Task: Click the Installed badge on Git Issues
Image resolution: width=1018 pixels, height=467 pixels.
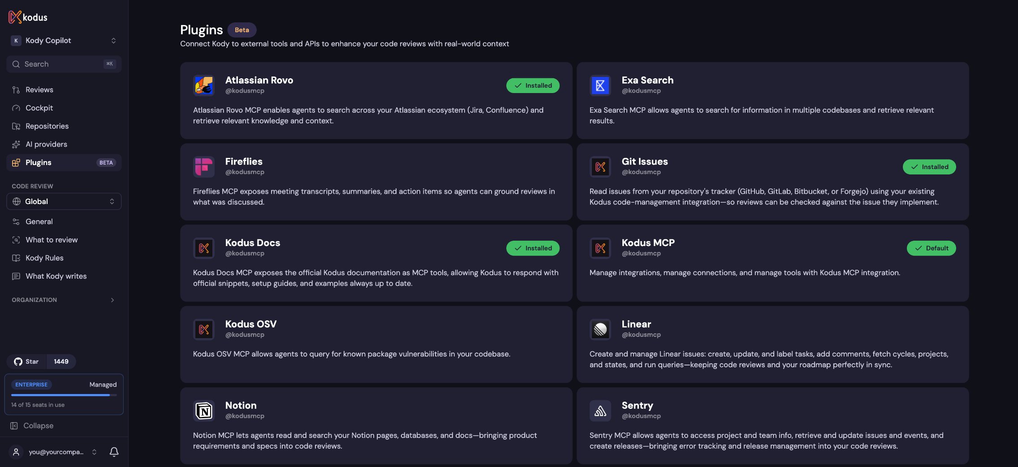Action: [x=929, y=167]
